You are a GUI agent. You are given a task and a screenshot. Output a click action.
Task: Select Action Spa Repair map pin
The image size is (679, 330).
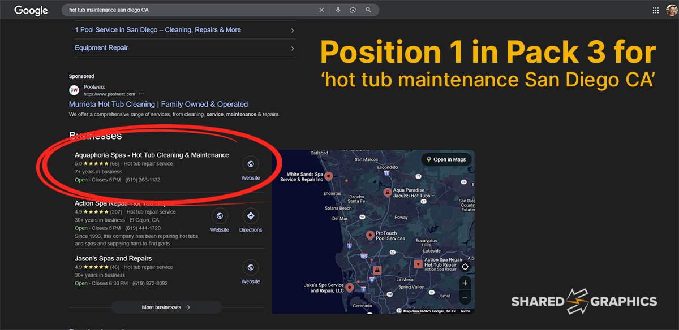[x=418, y=264]
